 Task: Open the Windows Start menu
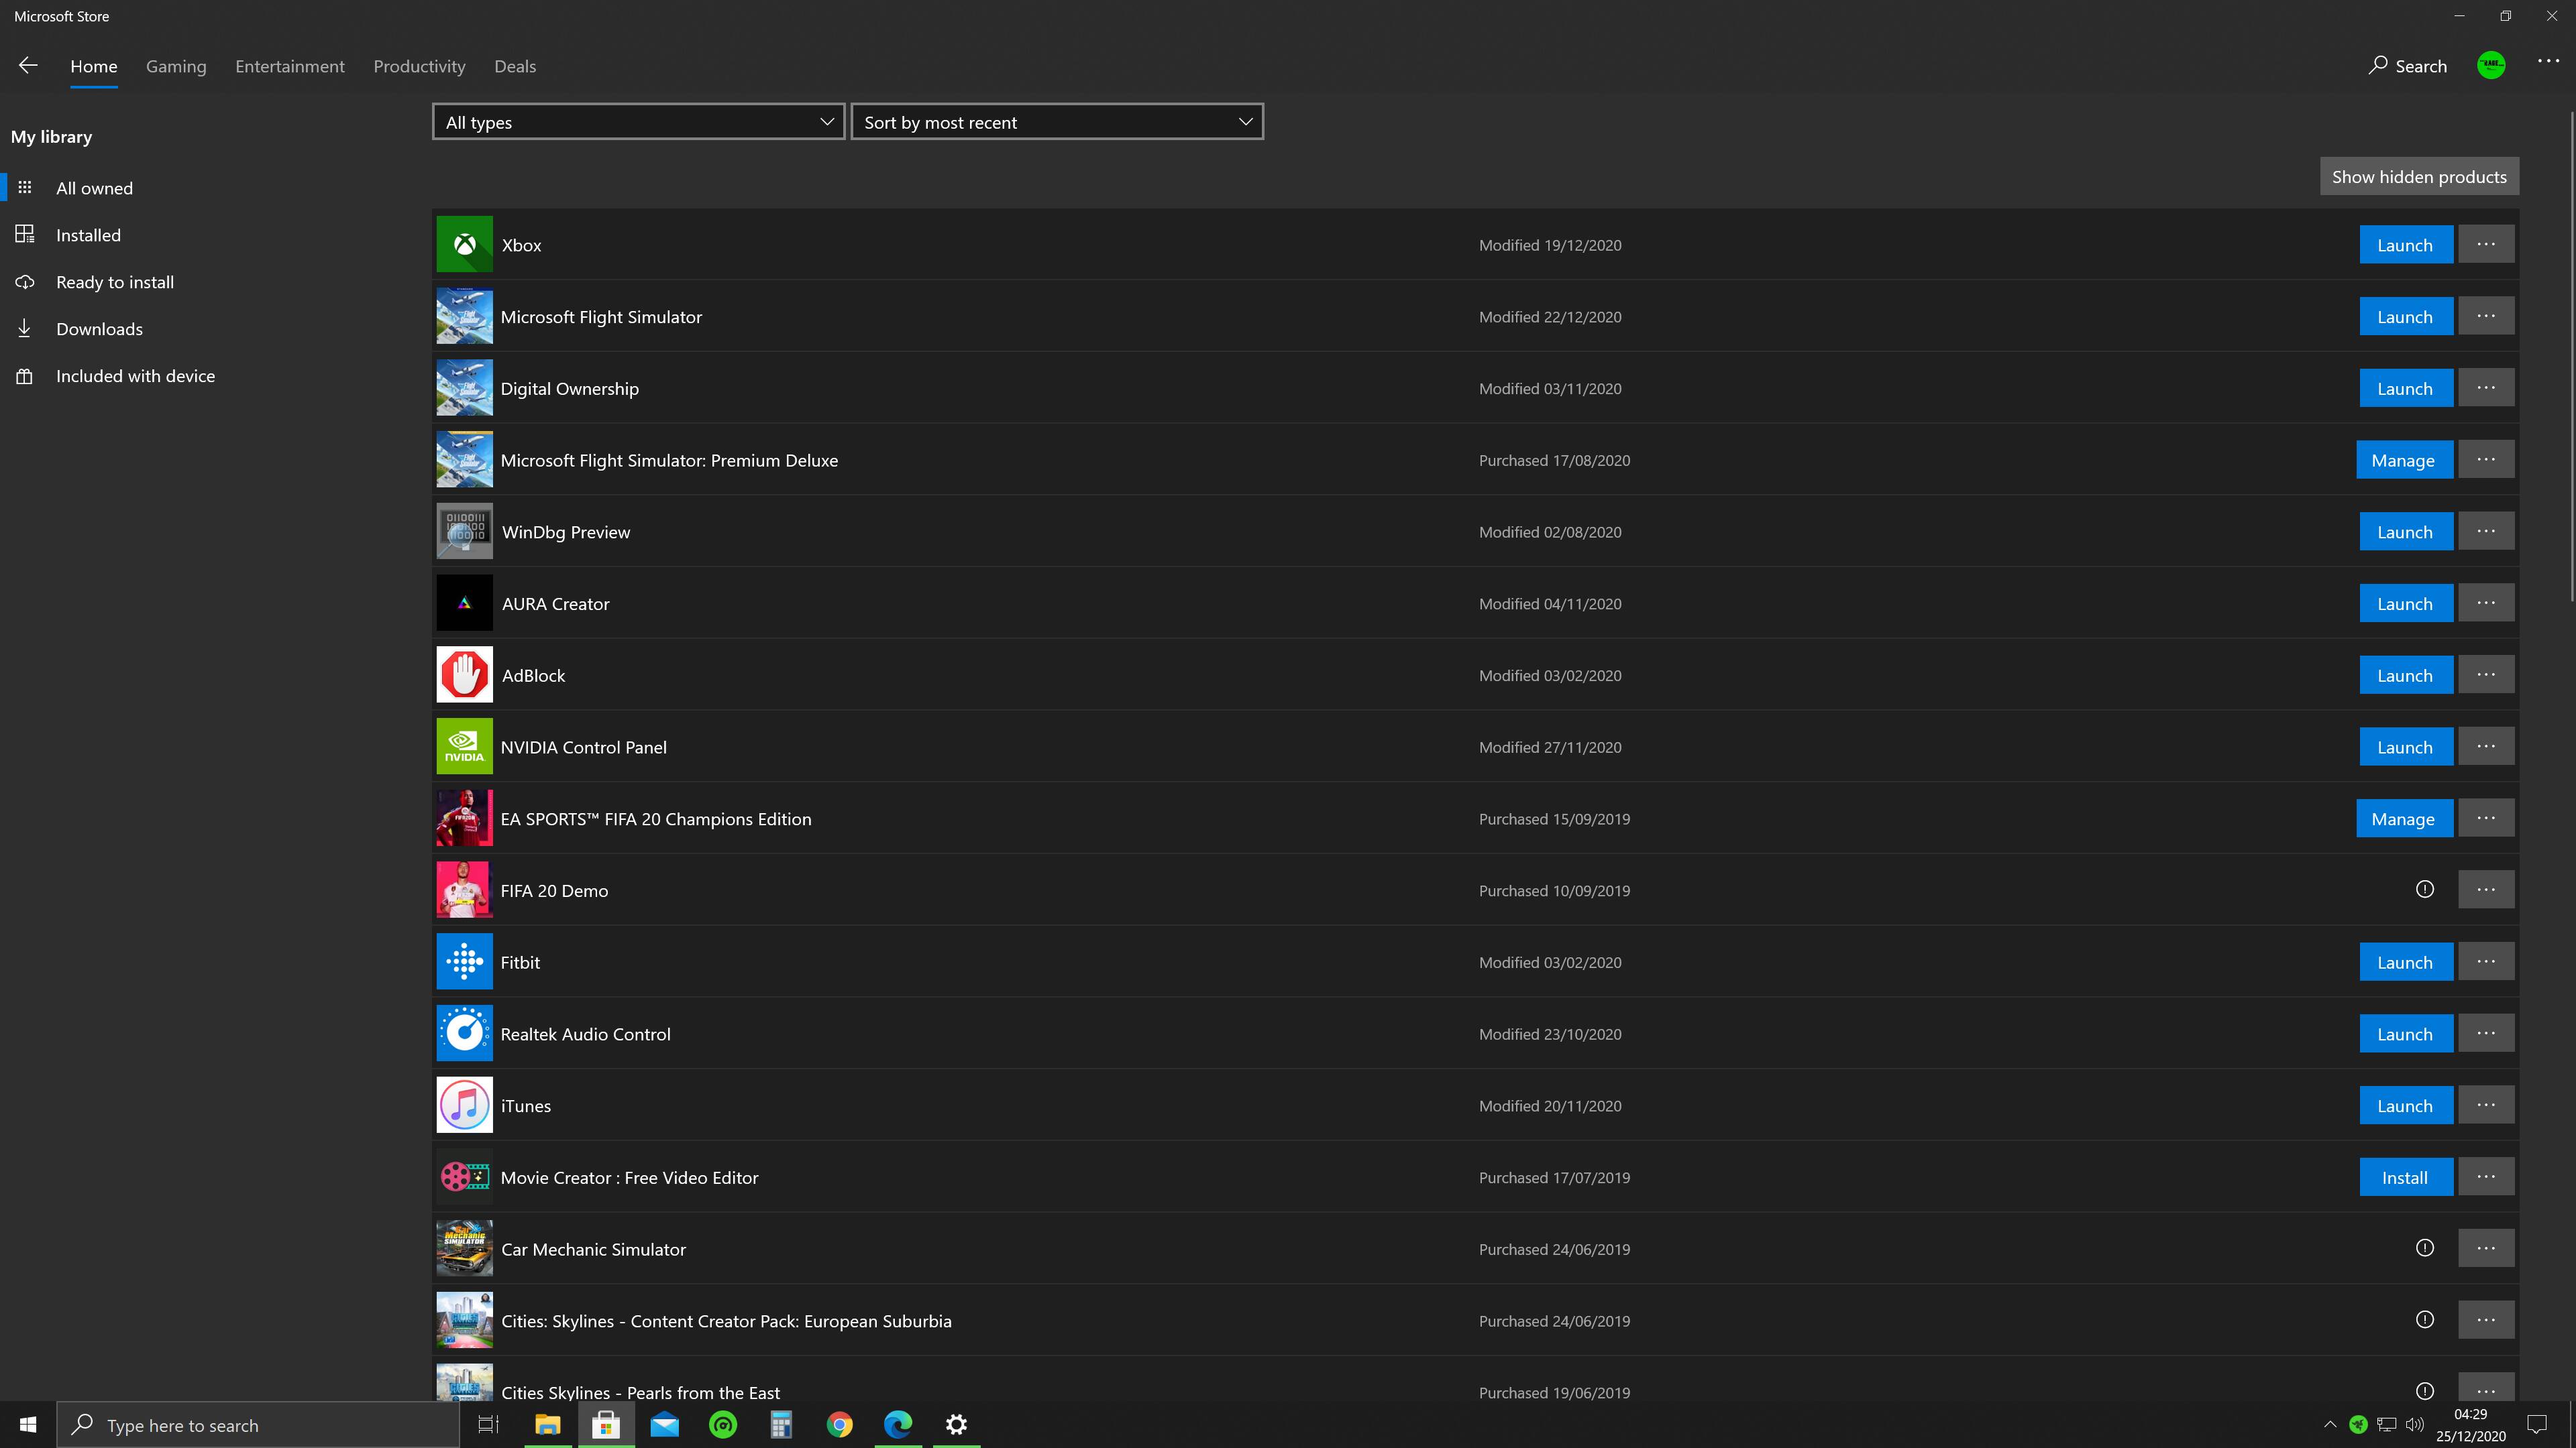click(x=27, y=1425)
